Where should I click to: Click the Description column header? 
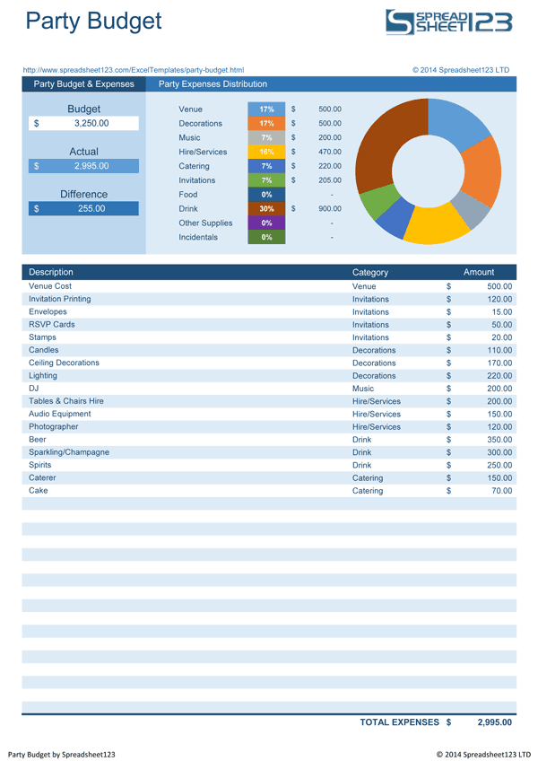51,272
